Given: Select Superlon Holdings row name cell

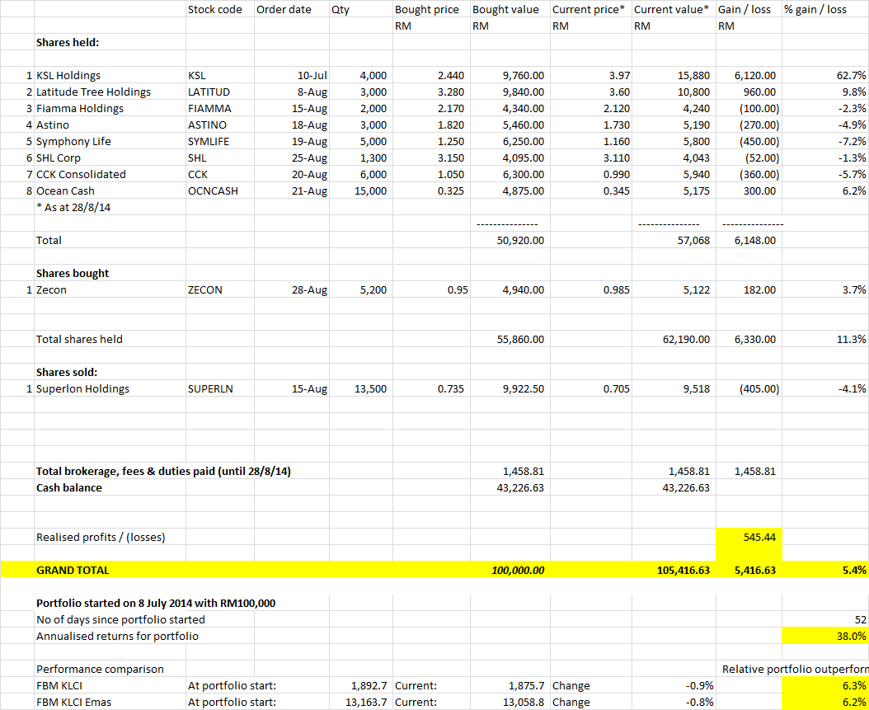Looking at the screenshot, I should coord(110,389).
